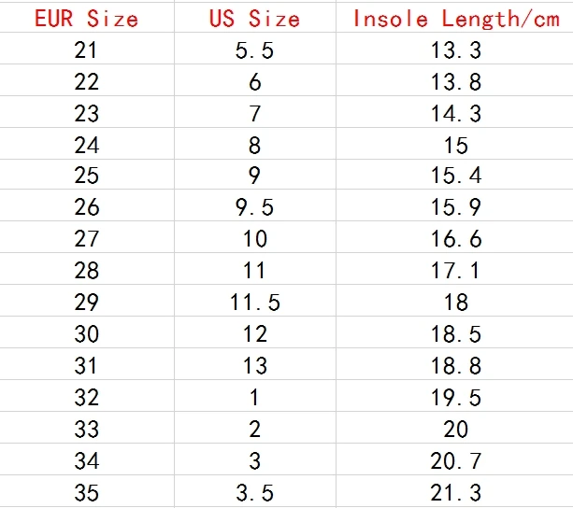Click the EUR size 32 cell
573x508 pixels.
(x=87, y=396)
